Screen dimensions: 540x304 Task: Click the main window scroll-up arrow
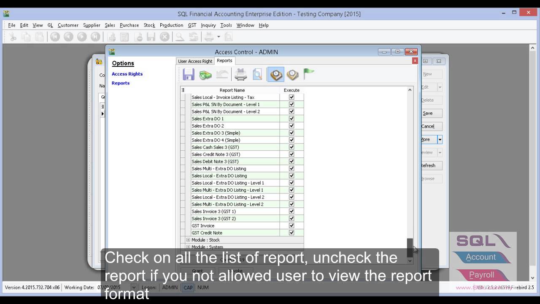(533, 48)
